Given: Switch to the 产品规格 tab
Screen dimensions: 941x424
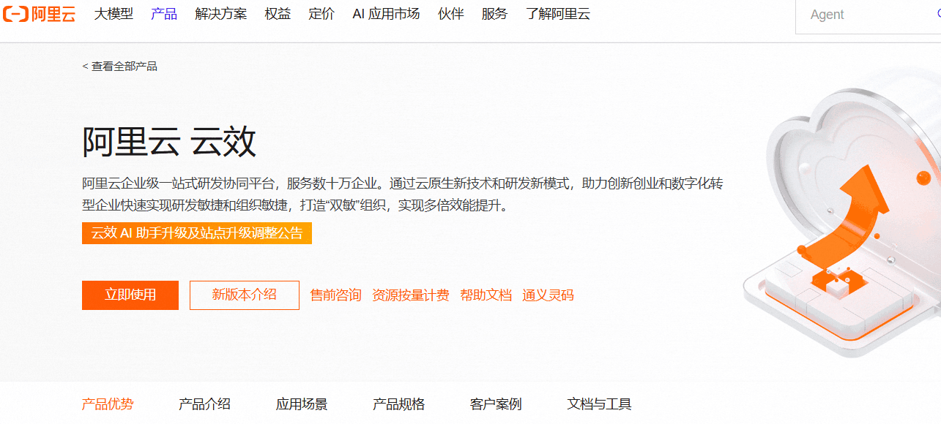Looking at the screenshot, I should tap(398, 404).
